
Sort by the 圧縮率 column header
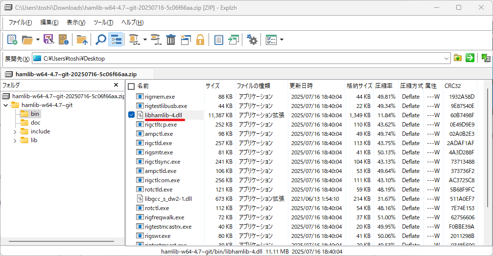coord(386,85)
